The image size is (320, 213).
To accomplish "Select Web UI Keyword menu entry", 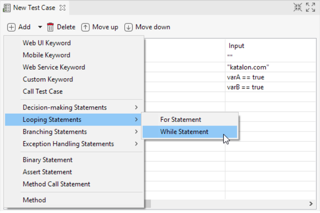I will click(47, 43).
